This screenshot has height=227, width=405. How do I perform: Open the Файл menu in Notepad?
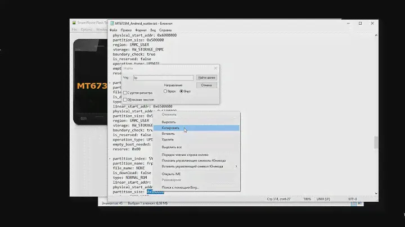pyautogui.click(x=114, y=29)
